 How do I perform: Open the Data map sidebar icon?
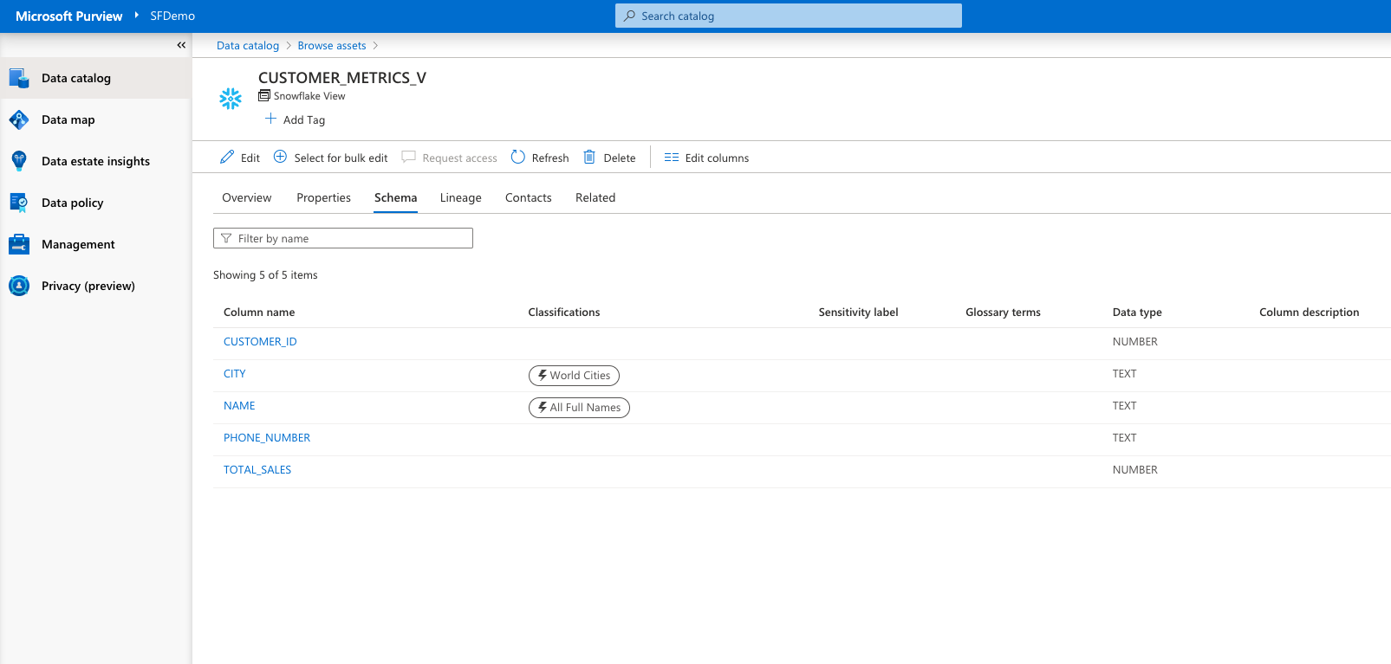tap(19, 119)
